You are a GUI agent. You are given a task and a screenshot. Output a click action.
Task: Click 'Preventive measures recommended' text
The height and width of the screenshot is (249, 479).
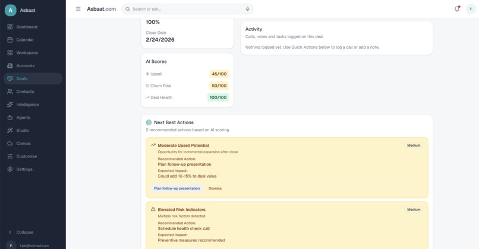[x=191, y=241]
